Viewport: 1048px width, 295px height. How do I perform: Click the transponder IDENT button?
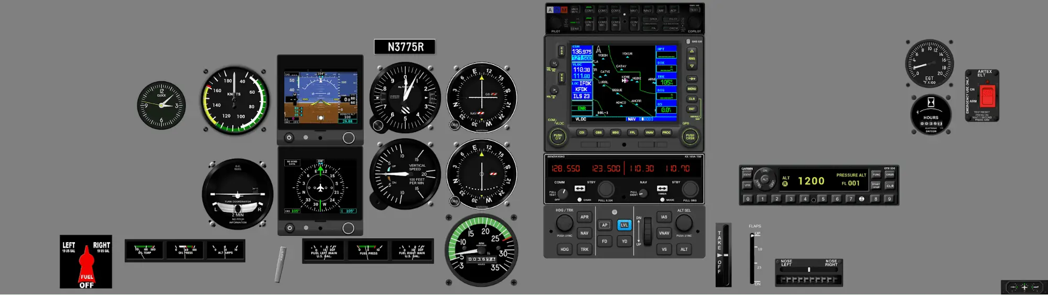pos(747,174)
